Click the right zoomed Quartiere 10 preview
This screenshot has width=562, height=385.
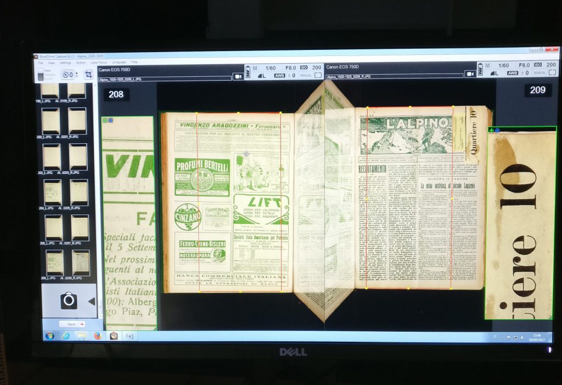tap(520, 223)
